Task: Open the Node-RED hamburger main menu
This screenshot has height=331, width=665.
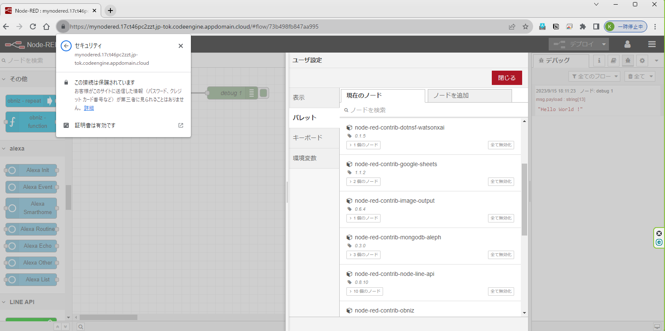Action: [x=652, y=44]
